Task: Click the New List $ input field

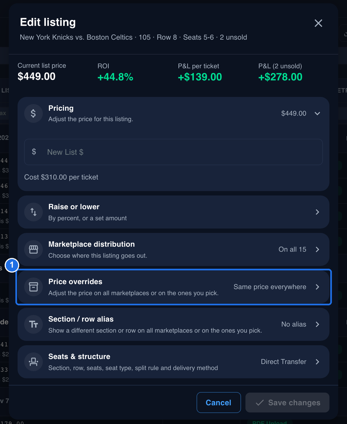Action: [173, 152]
